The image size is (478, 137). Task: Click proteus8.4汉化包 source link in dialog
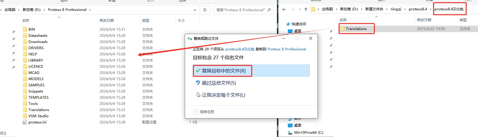click(240, 49)
